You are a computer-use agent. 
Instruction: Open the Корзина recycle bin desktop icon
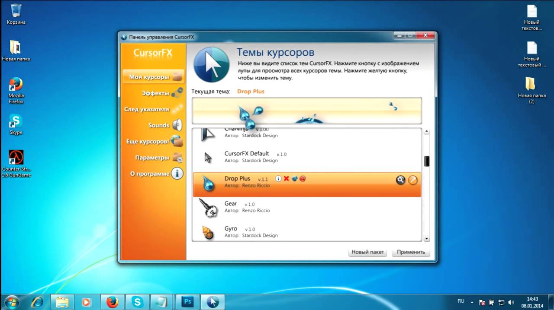[16, 14]
